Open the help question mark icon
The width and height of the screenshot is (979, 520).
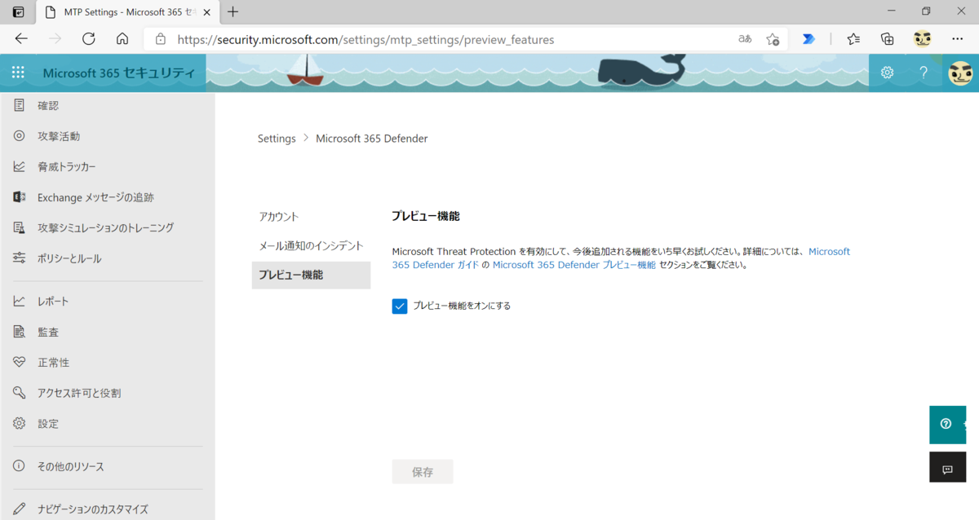tap(924, 73)
